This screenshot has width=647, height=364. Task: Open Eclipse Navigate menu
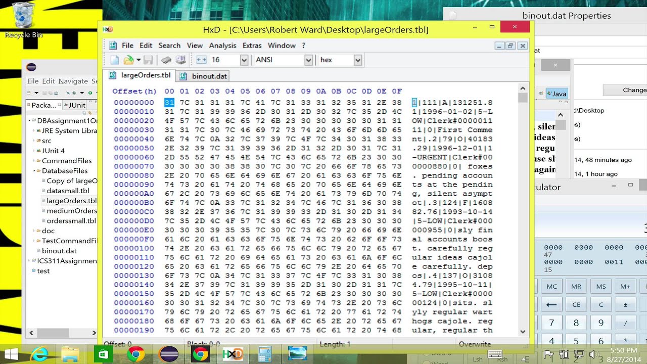coord(73,81)
